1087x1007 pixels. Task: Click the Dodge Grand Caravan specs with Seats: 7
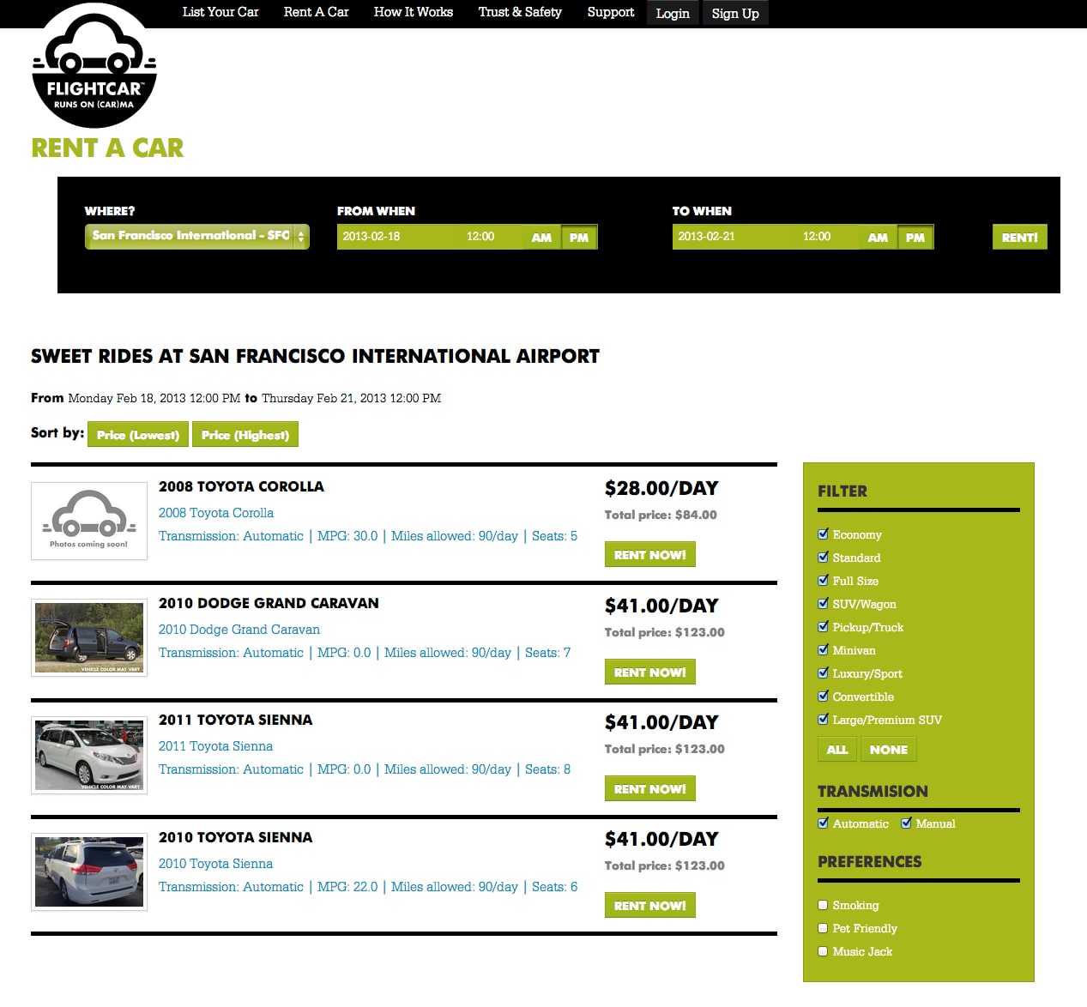click(365, 653)
